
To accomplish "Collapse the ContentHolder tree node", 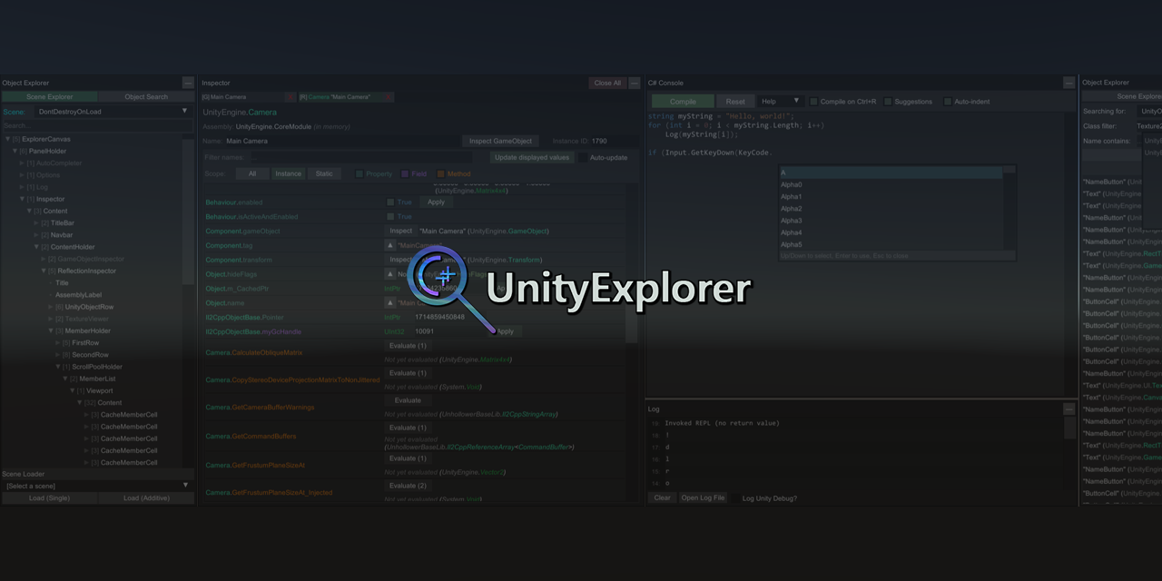I will 37,247.
